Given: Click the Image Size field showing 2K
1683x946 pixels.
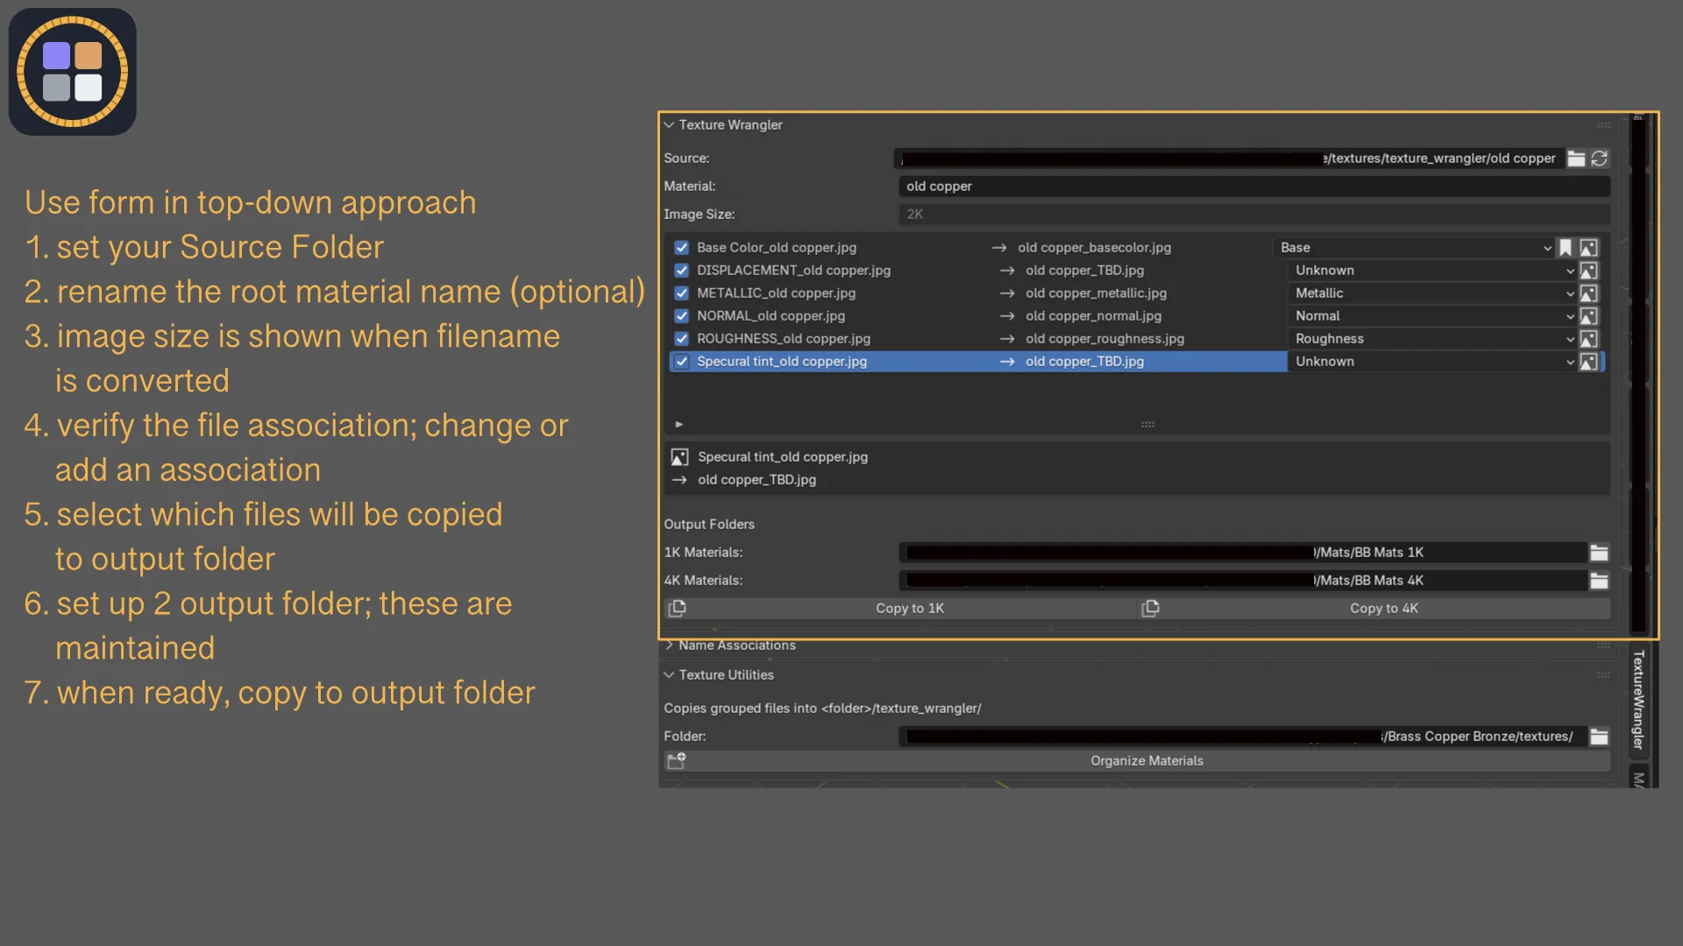Looking at the screenshot, I should [x=1254, y=215].
